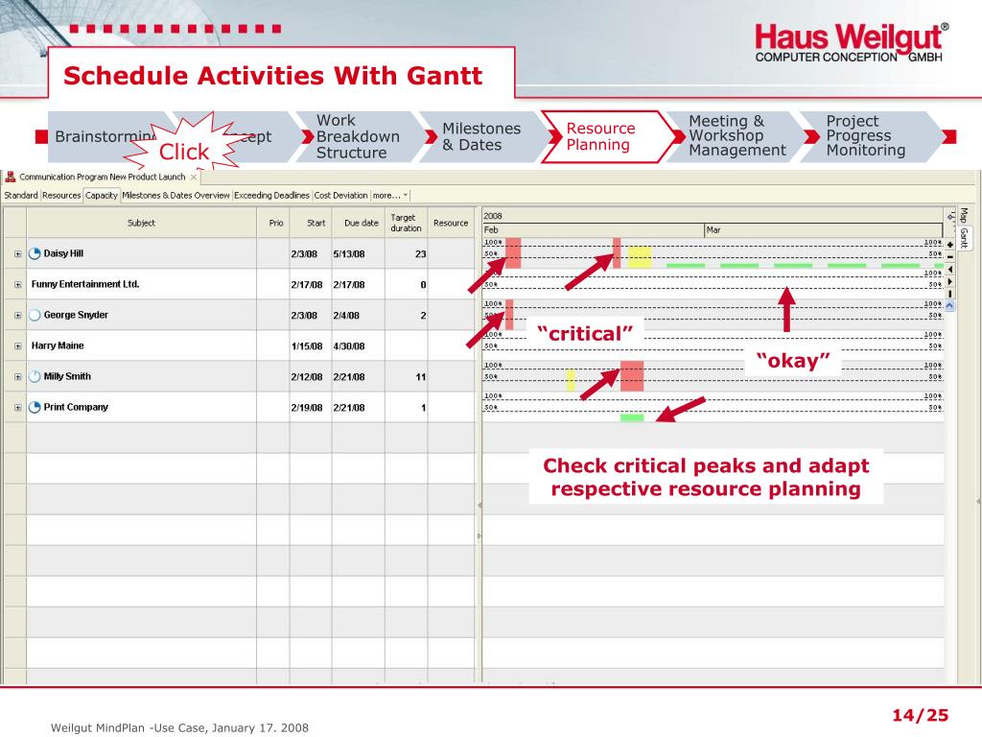Select the Funny Entertainment Ltd. subject

click(85, 284)
